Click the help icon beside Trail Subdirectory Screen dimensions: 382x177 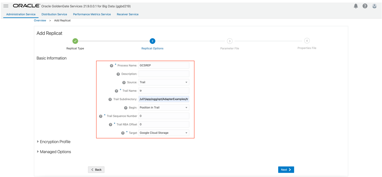click(110, 99)
